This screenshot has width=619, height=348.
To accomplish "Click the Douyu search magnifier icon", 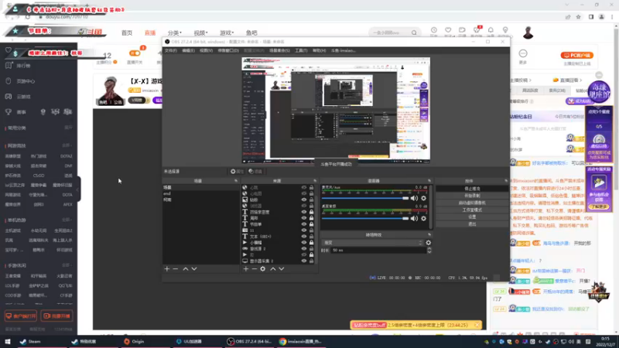I will pyautogui.click(x=414, y=32).
